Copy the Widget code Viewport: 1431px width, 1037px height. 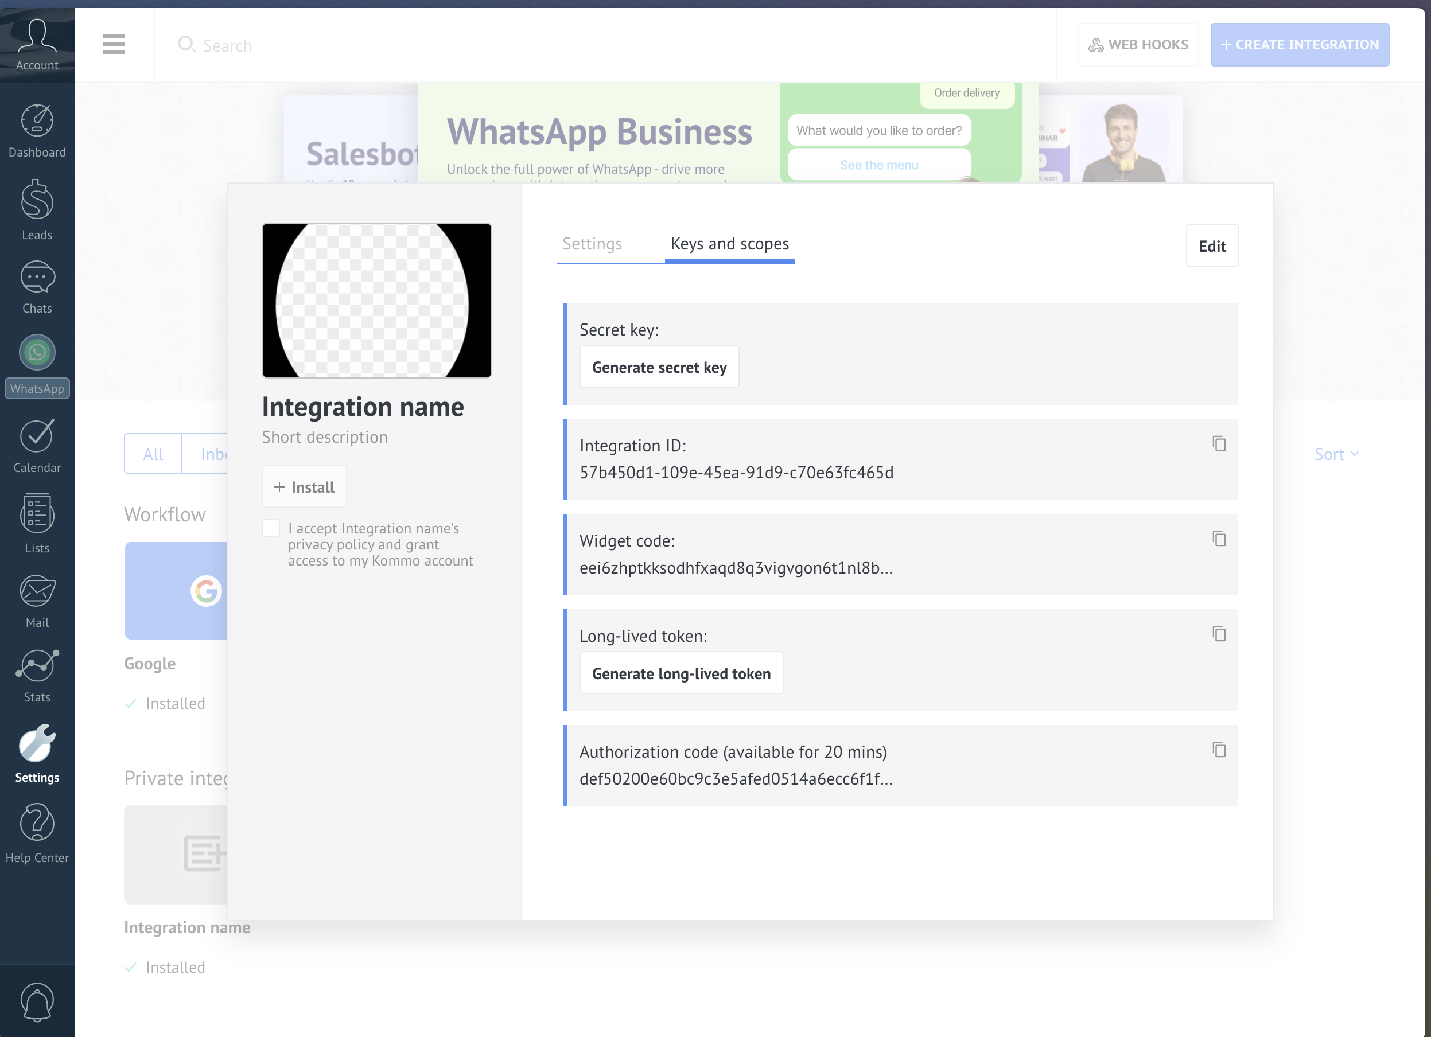[1218, 539]
